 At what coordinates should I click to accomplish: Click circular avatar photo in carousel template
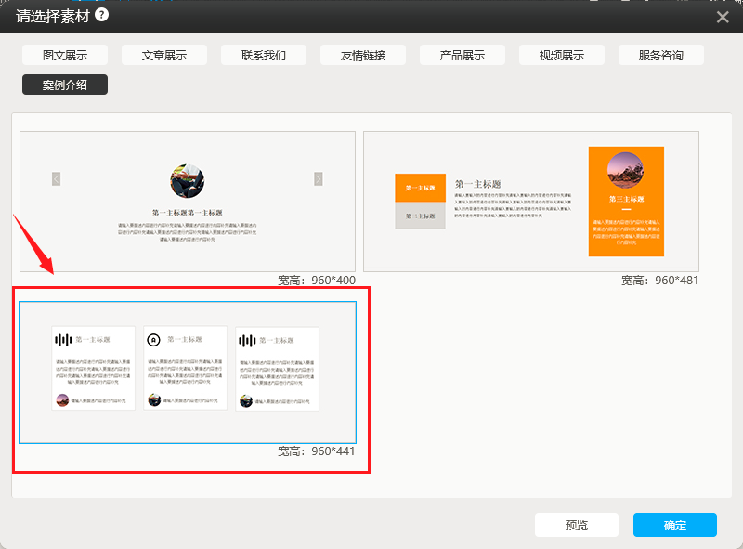click(x=188, y=181)
